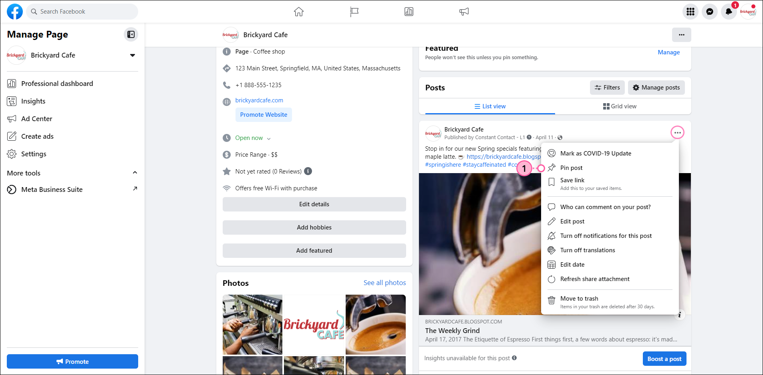This screenshot has width=763, height=375.
Task: Click the Manage posts button
Action: [x=656, y=88]
